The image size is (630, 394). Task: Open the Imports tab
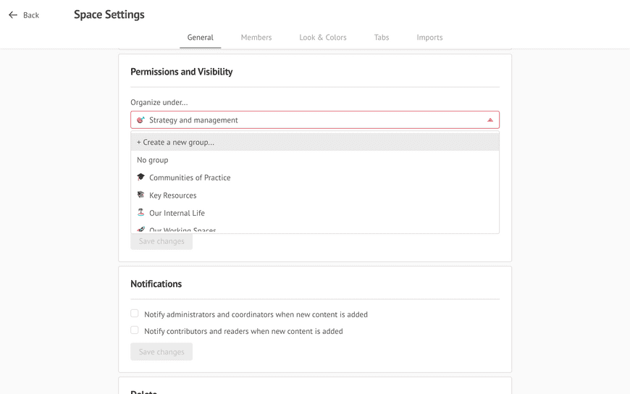click(x=429, y=38)
